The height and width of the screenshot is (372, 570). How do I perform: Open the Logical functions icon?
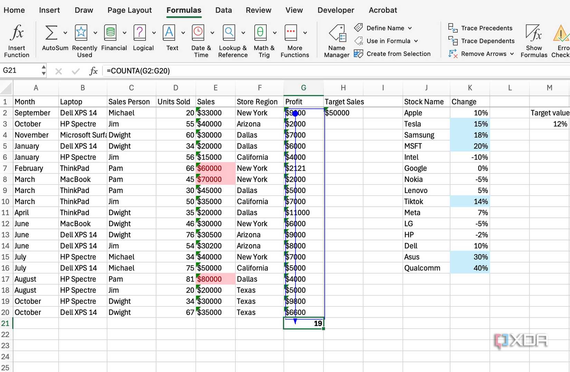click(x=140, y=33)
